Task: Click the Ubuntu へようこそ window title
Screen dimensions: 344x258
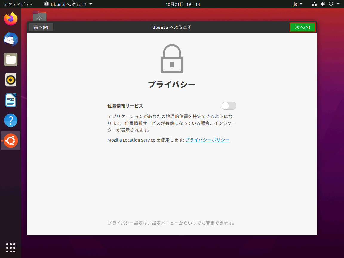Action: click(x=172, y=27)
